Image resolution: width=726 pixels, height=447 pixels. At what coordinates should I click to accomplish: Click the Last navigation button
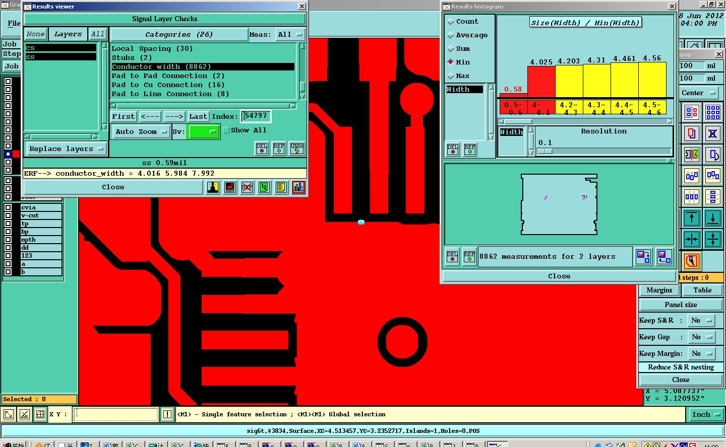pos(198,117)
